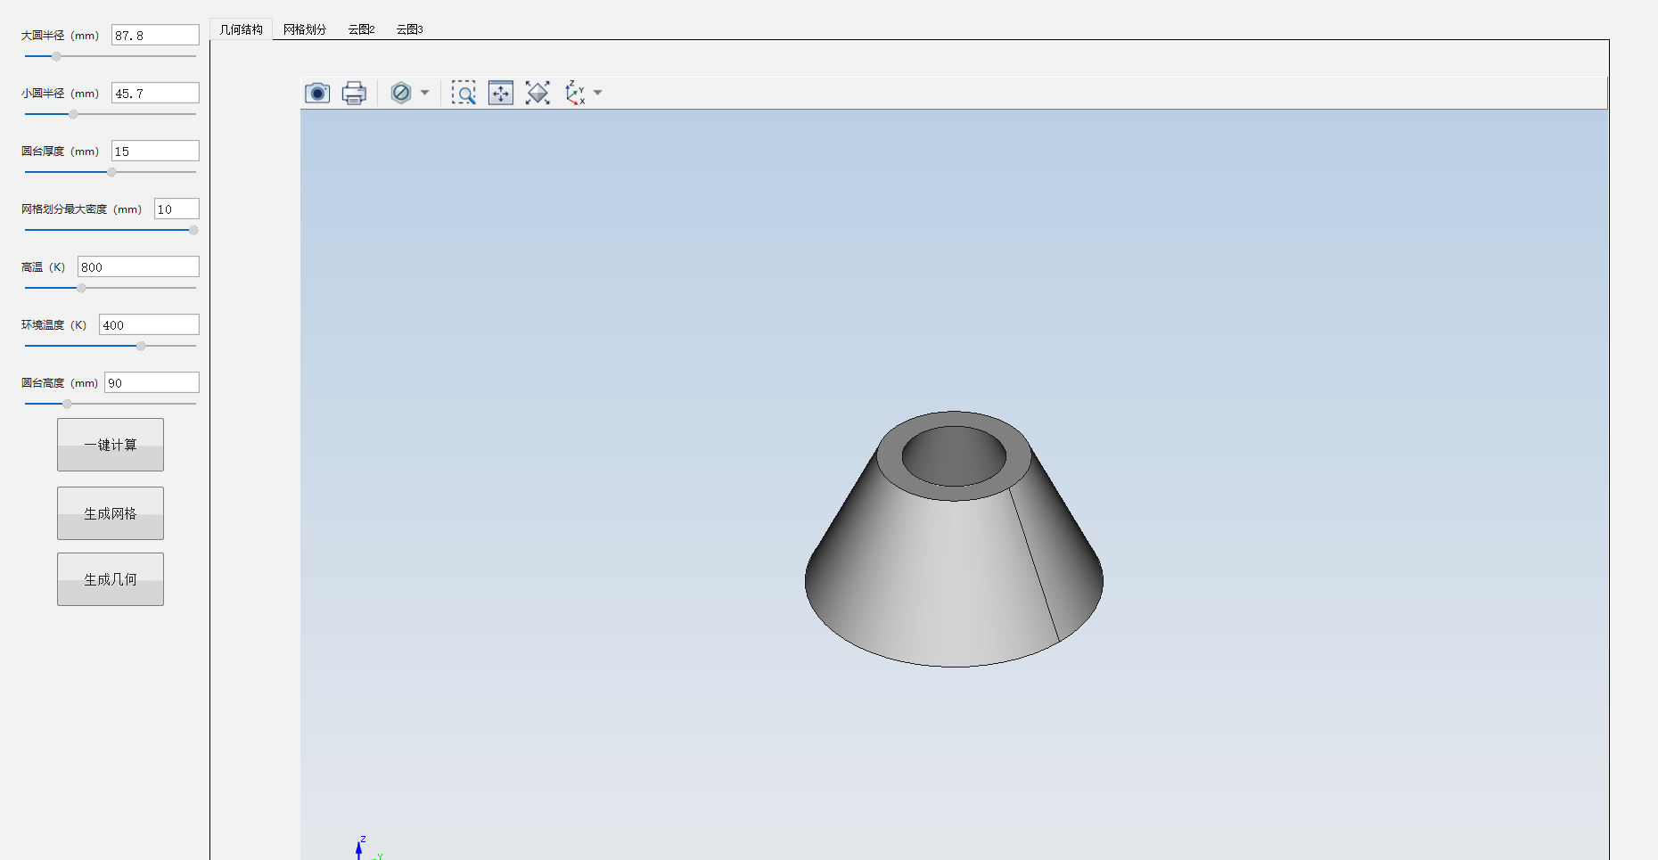Click the zoom extents icon
Viewport: 1658px width, 860px height.
(x=538, y=93)
